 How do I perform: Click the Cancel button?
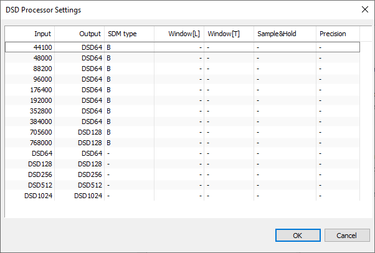tap(347, 236)
